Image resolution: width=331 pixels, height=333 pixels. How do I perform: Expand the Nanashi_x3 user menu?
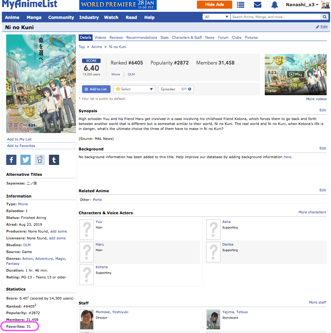click(x=302, y=5)
